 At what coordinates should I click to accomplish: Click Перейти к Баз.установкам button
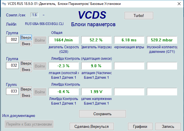[29, 124]
